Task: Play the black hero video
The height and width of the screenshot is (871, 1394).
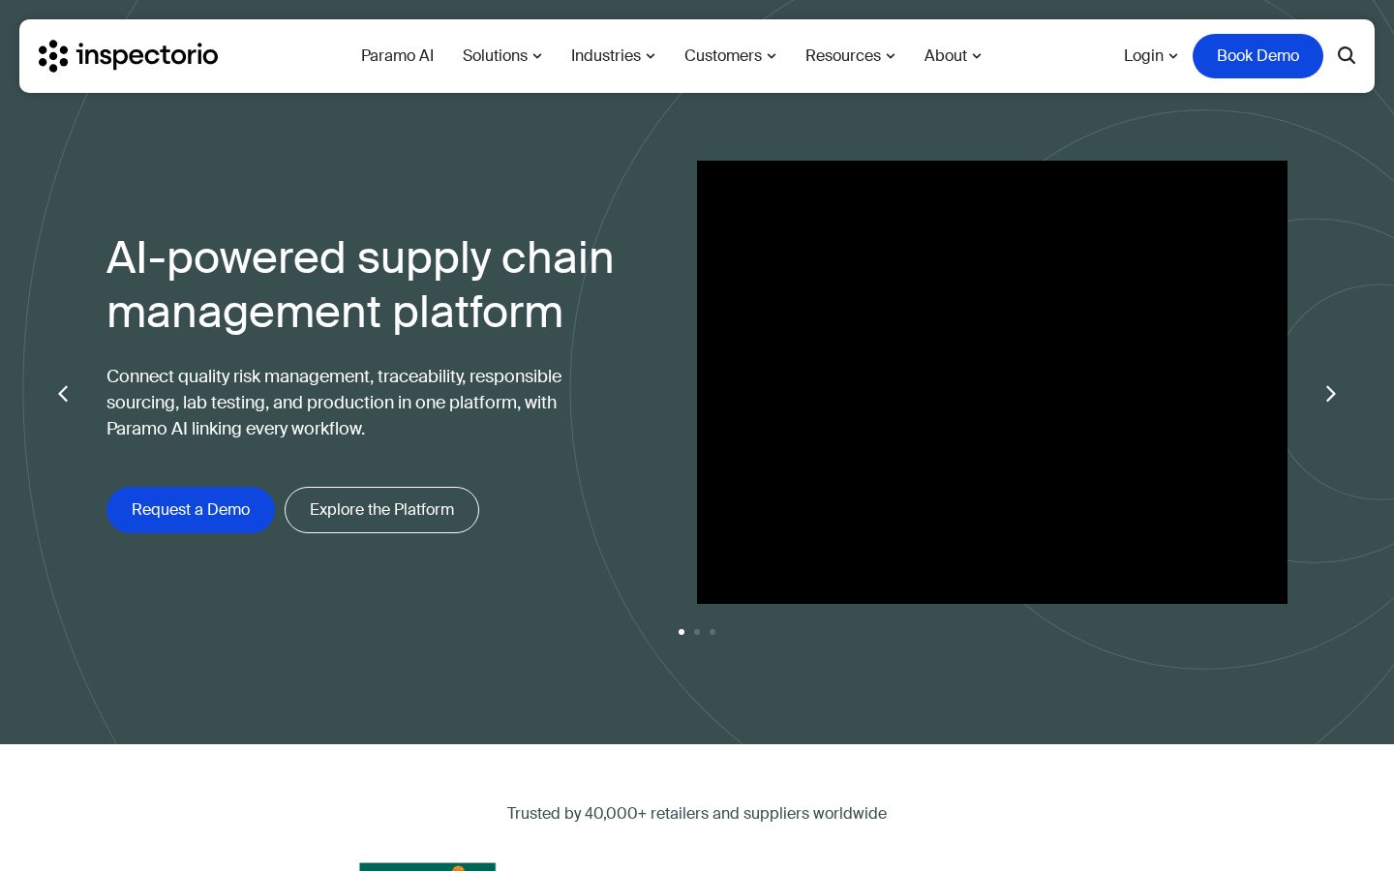Action: coord(992,382)
